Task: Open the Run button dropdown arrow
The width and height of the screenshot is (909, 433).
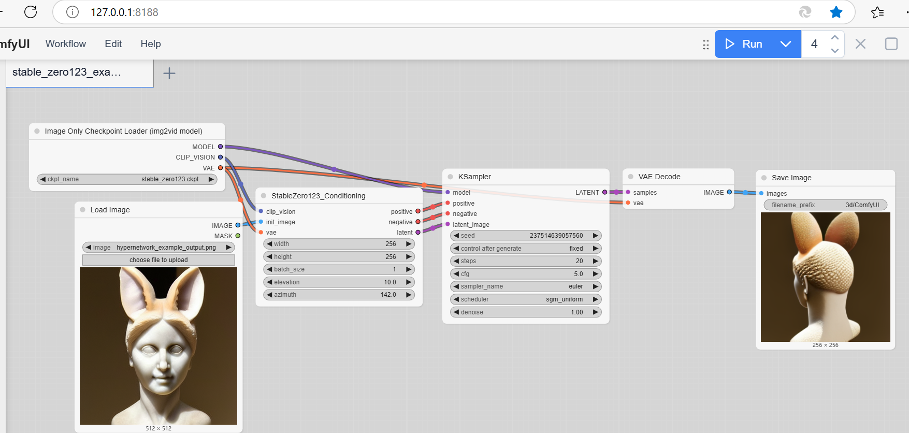Action: (x=786, y=44)
